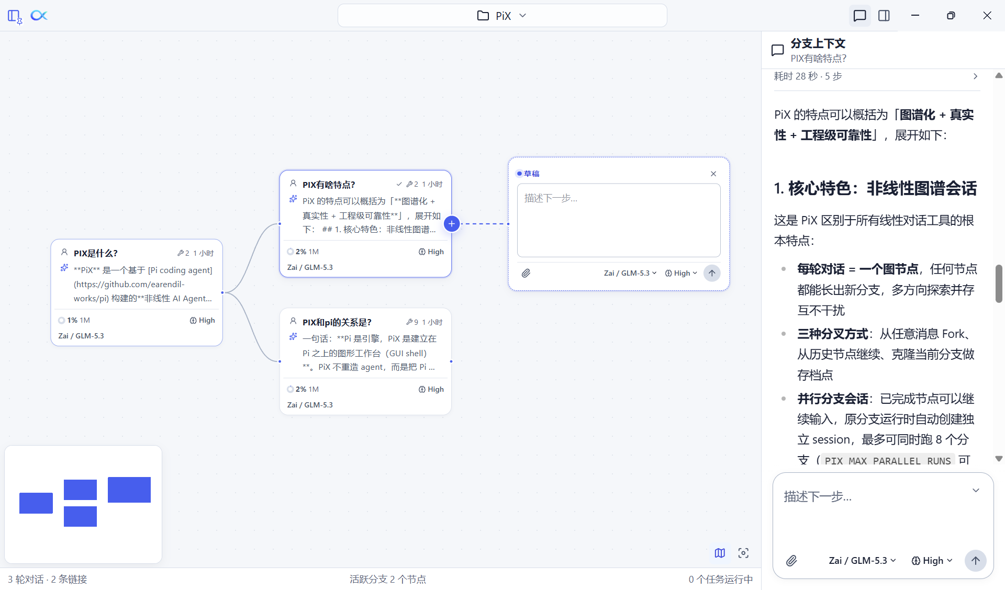This screenshot has width=1005, height=590.
Task: Close the PiX window
Action: click(x=987, y=16)
